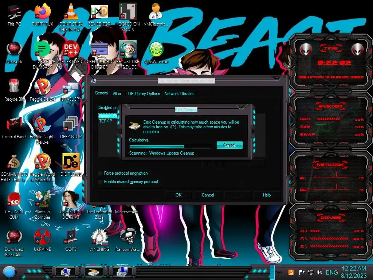The width and height of the screenshot is (373, 280).
Task: Click the ENG language indicator
Action: tap(331, 272)
